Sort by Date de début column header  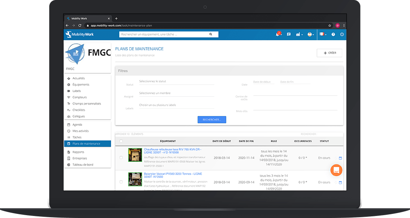[221, 141]
